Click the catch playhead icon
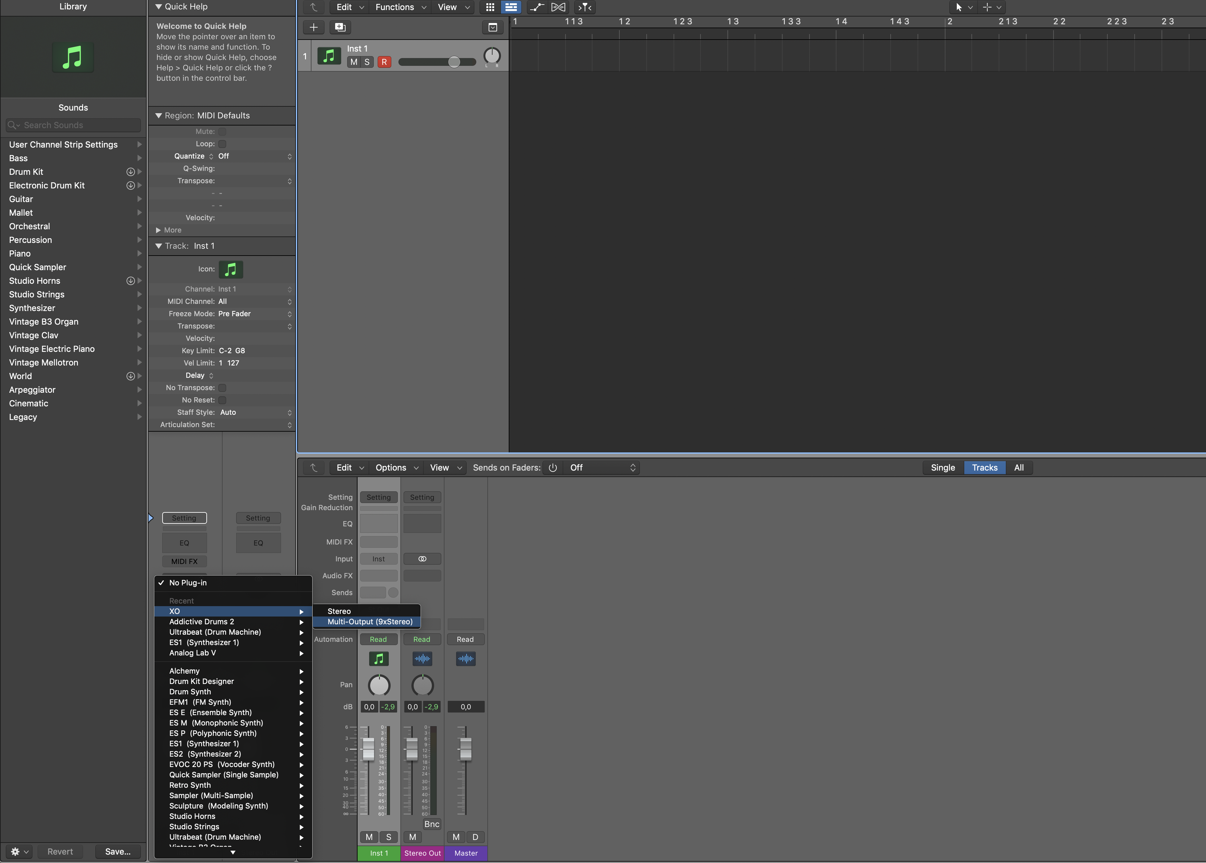 click(x=585, y=7)
